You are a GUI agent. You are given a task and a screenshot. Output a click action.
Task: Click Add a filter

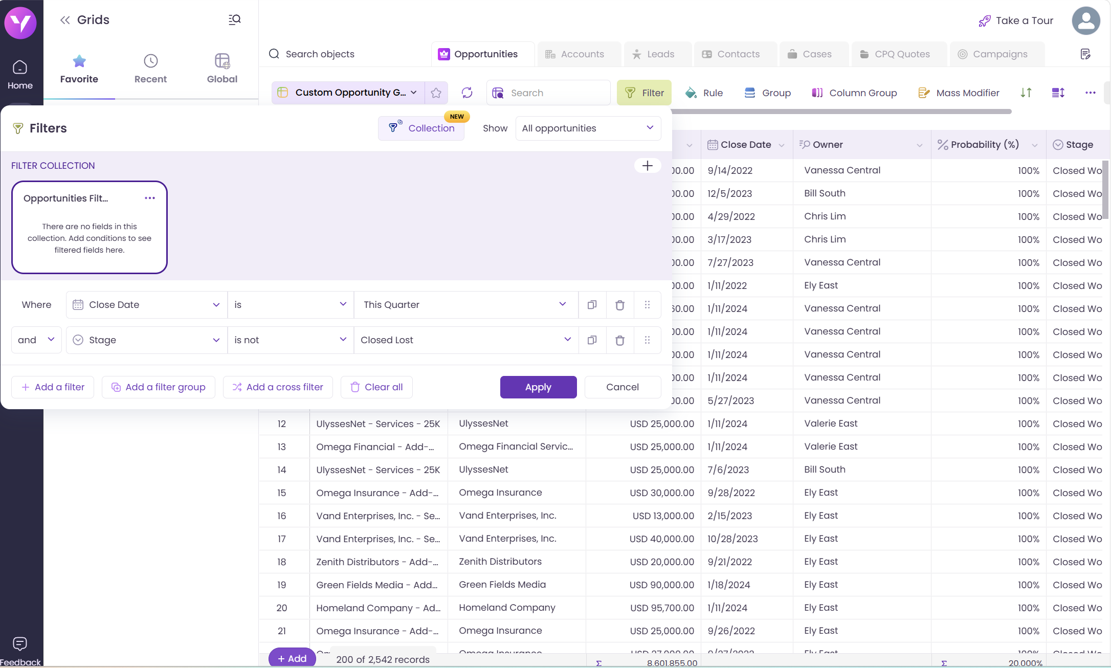[x=53, y=387]
